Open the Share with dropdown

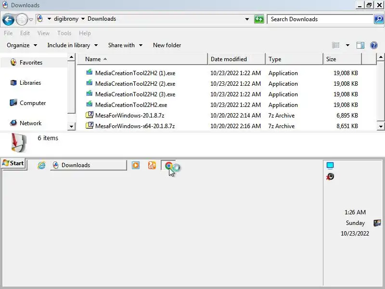[x=125, y=45]
